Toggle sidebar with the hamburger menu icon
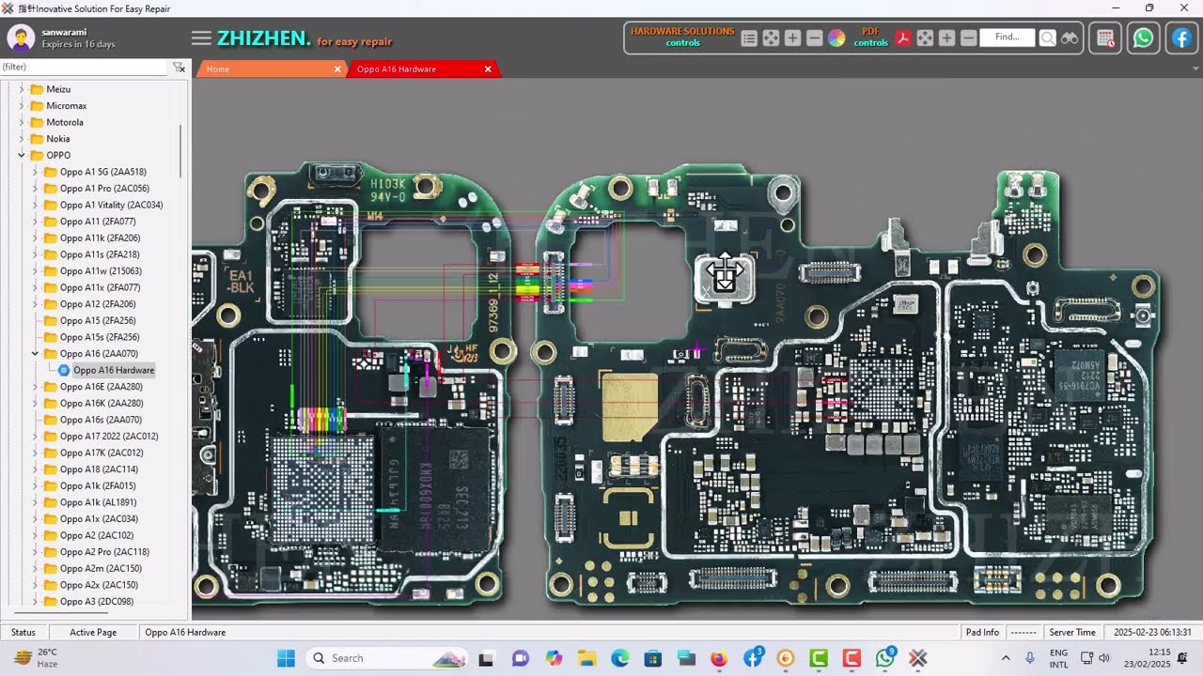The height and width of the screenshot is (676, 1203). click(x=201, y=38)
